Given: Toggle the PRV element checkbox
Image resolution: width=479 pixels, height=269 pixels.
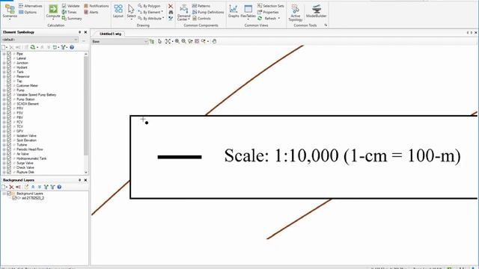Looking at the screenshot, I should 9,108.
